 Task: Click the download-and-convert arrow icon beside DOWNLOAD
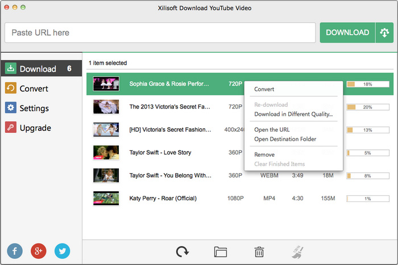coord(383,33)
